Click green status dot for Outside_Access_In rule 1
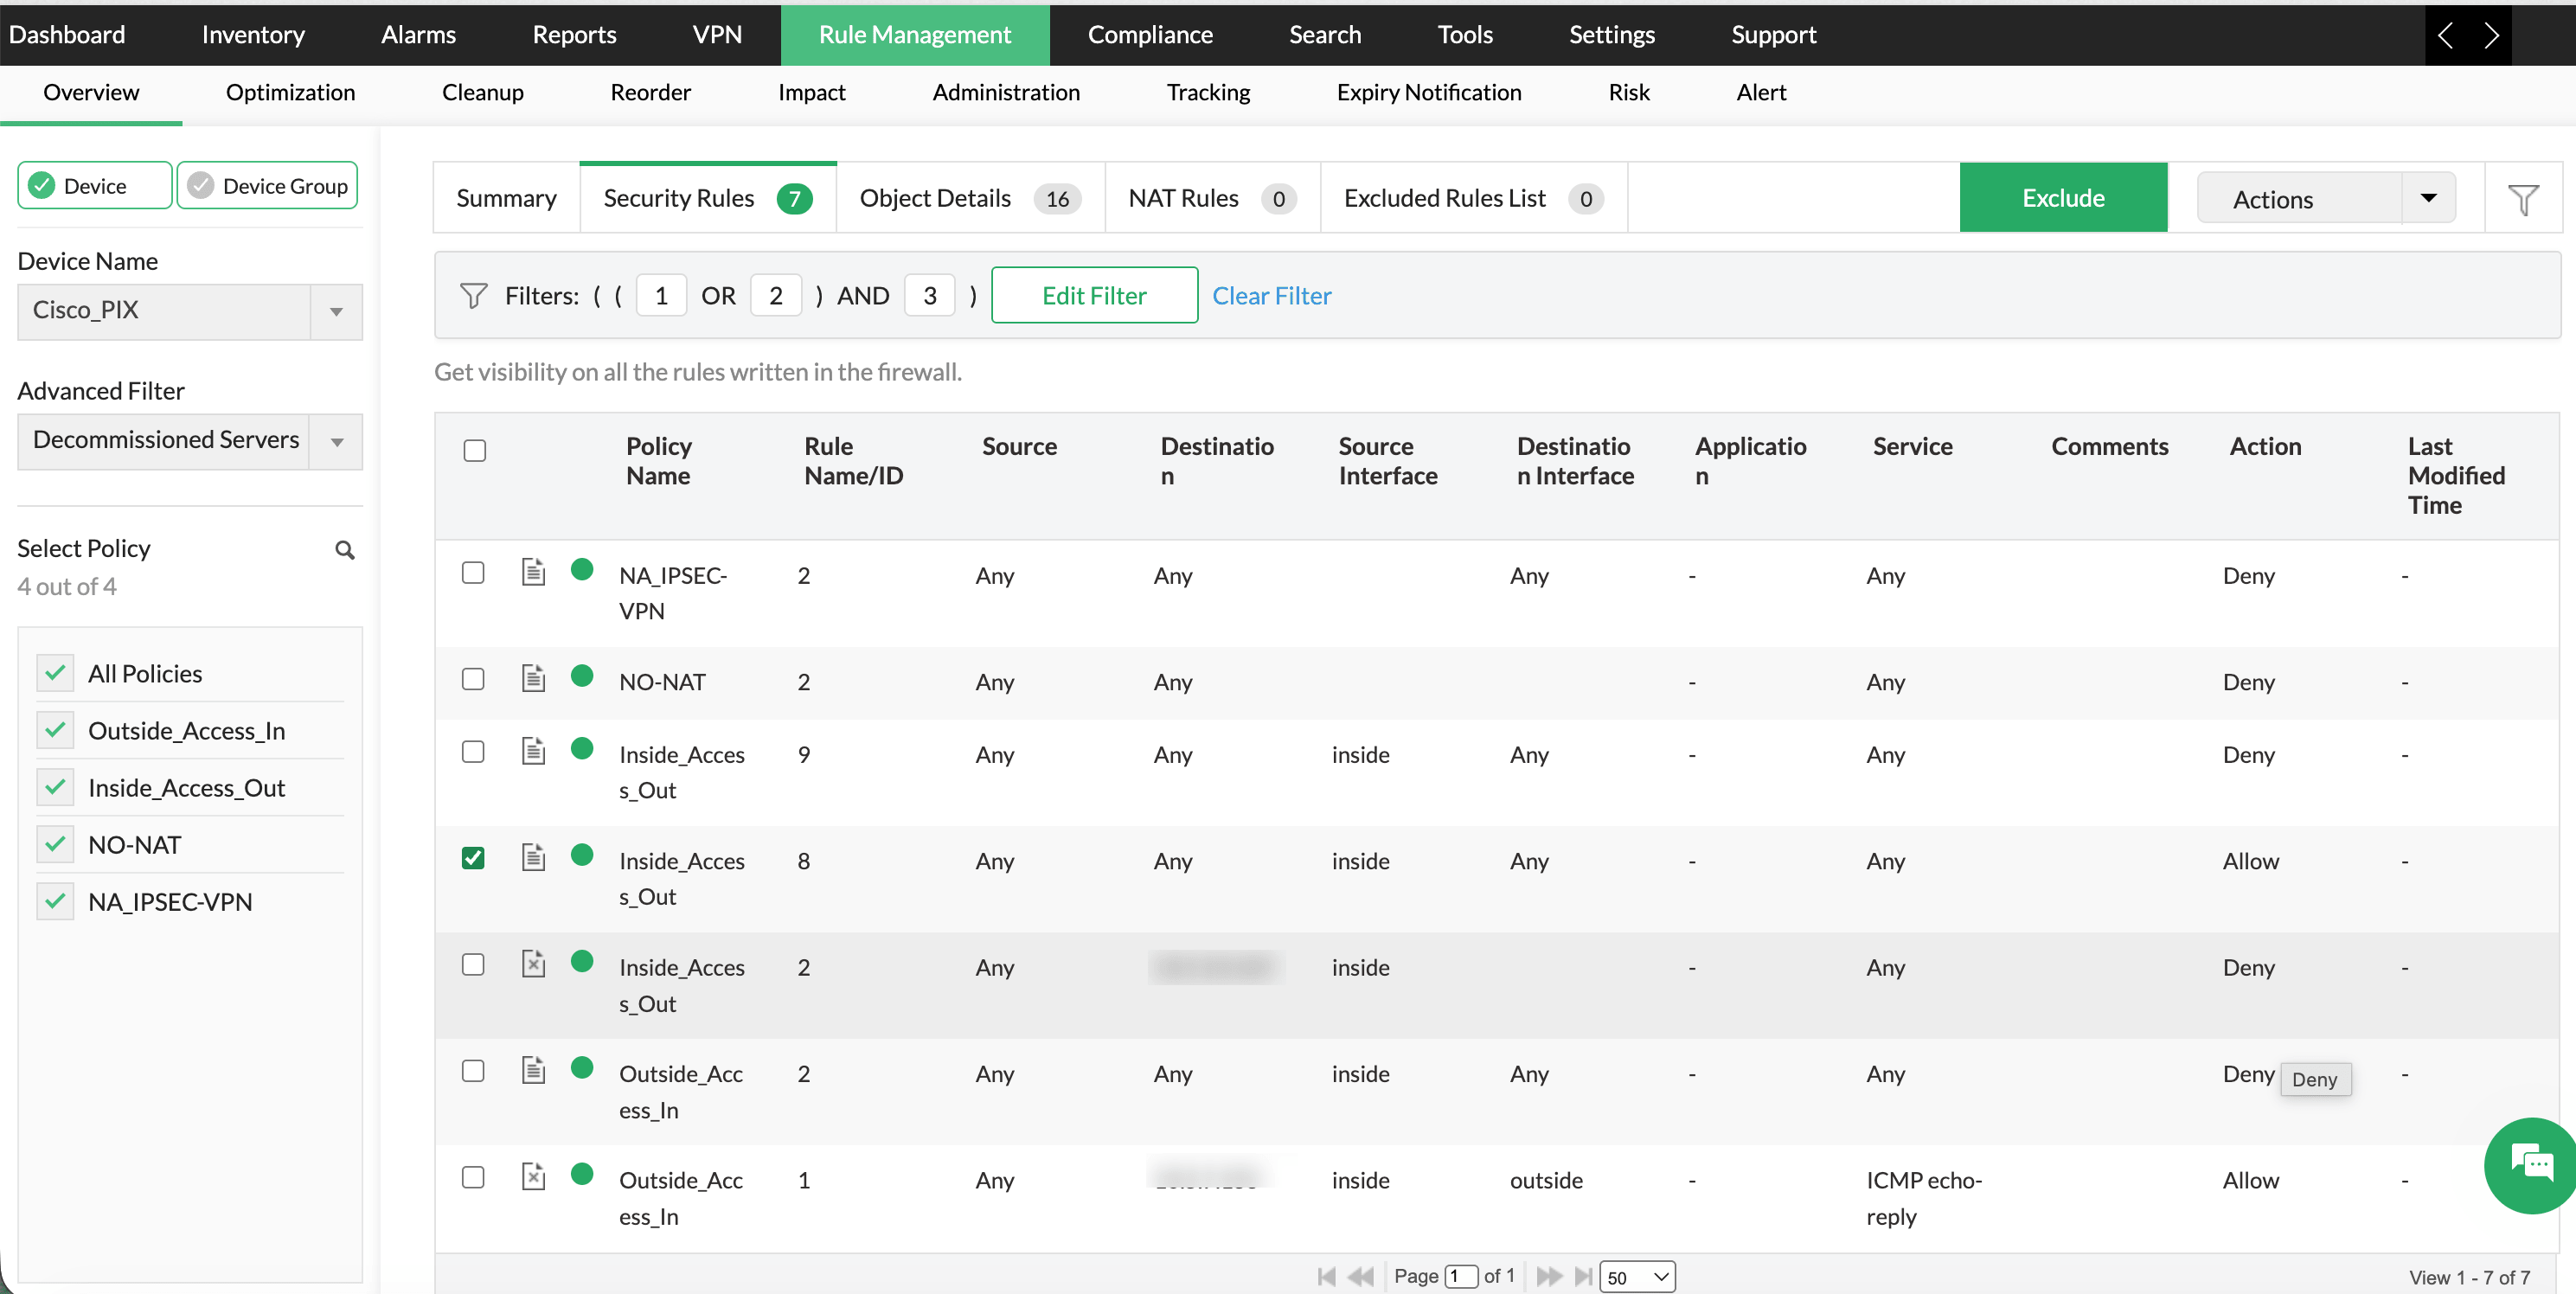The image size is (2576, 1294). point(582,1174)
